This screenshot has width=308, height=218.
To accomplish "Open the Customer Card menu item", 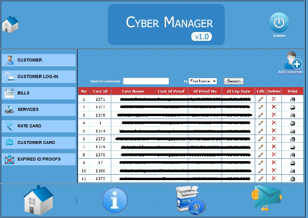I will coord(38,143).
